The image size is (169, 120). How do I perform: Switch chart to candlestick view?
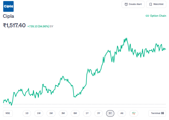134,113
